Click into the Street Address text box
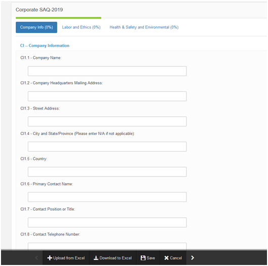This screenshot has width=268, height=266. 107,121
